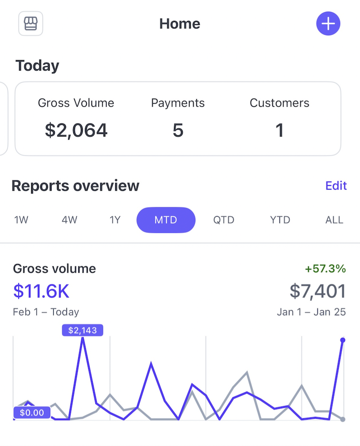This screenshot has height=446, width=360.
Task: Tap the $11.6K gross volume total
Action: 41,291
